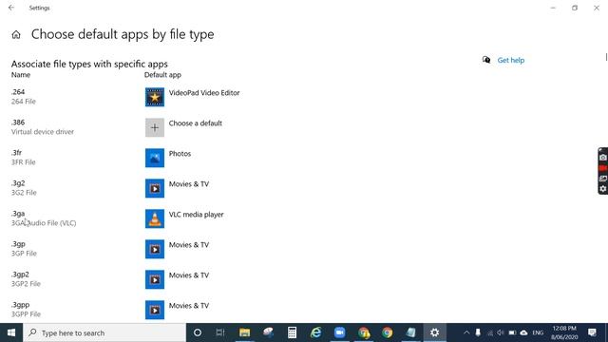Click the 'Type here to search' box
Viewport: 608px width, 342px height.
104,332
